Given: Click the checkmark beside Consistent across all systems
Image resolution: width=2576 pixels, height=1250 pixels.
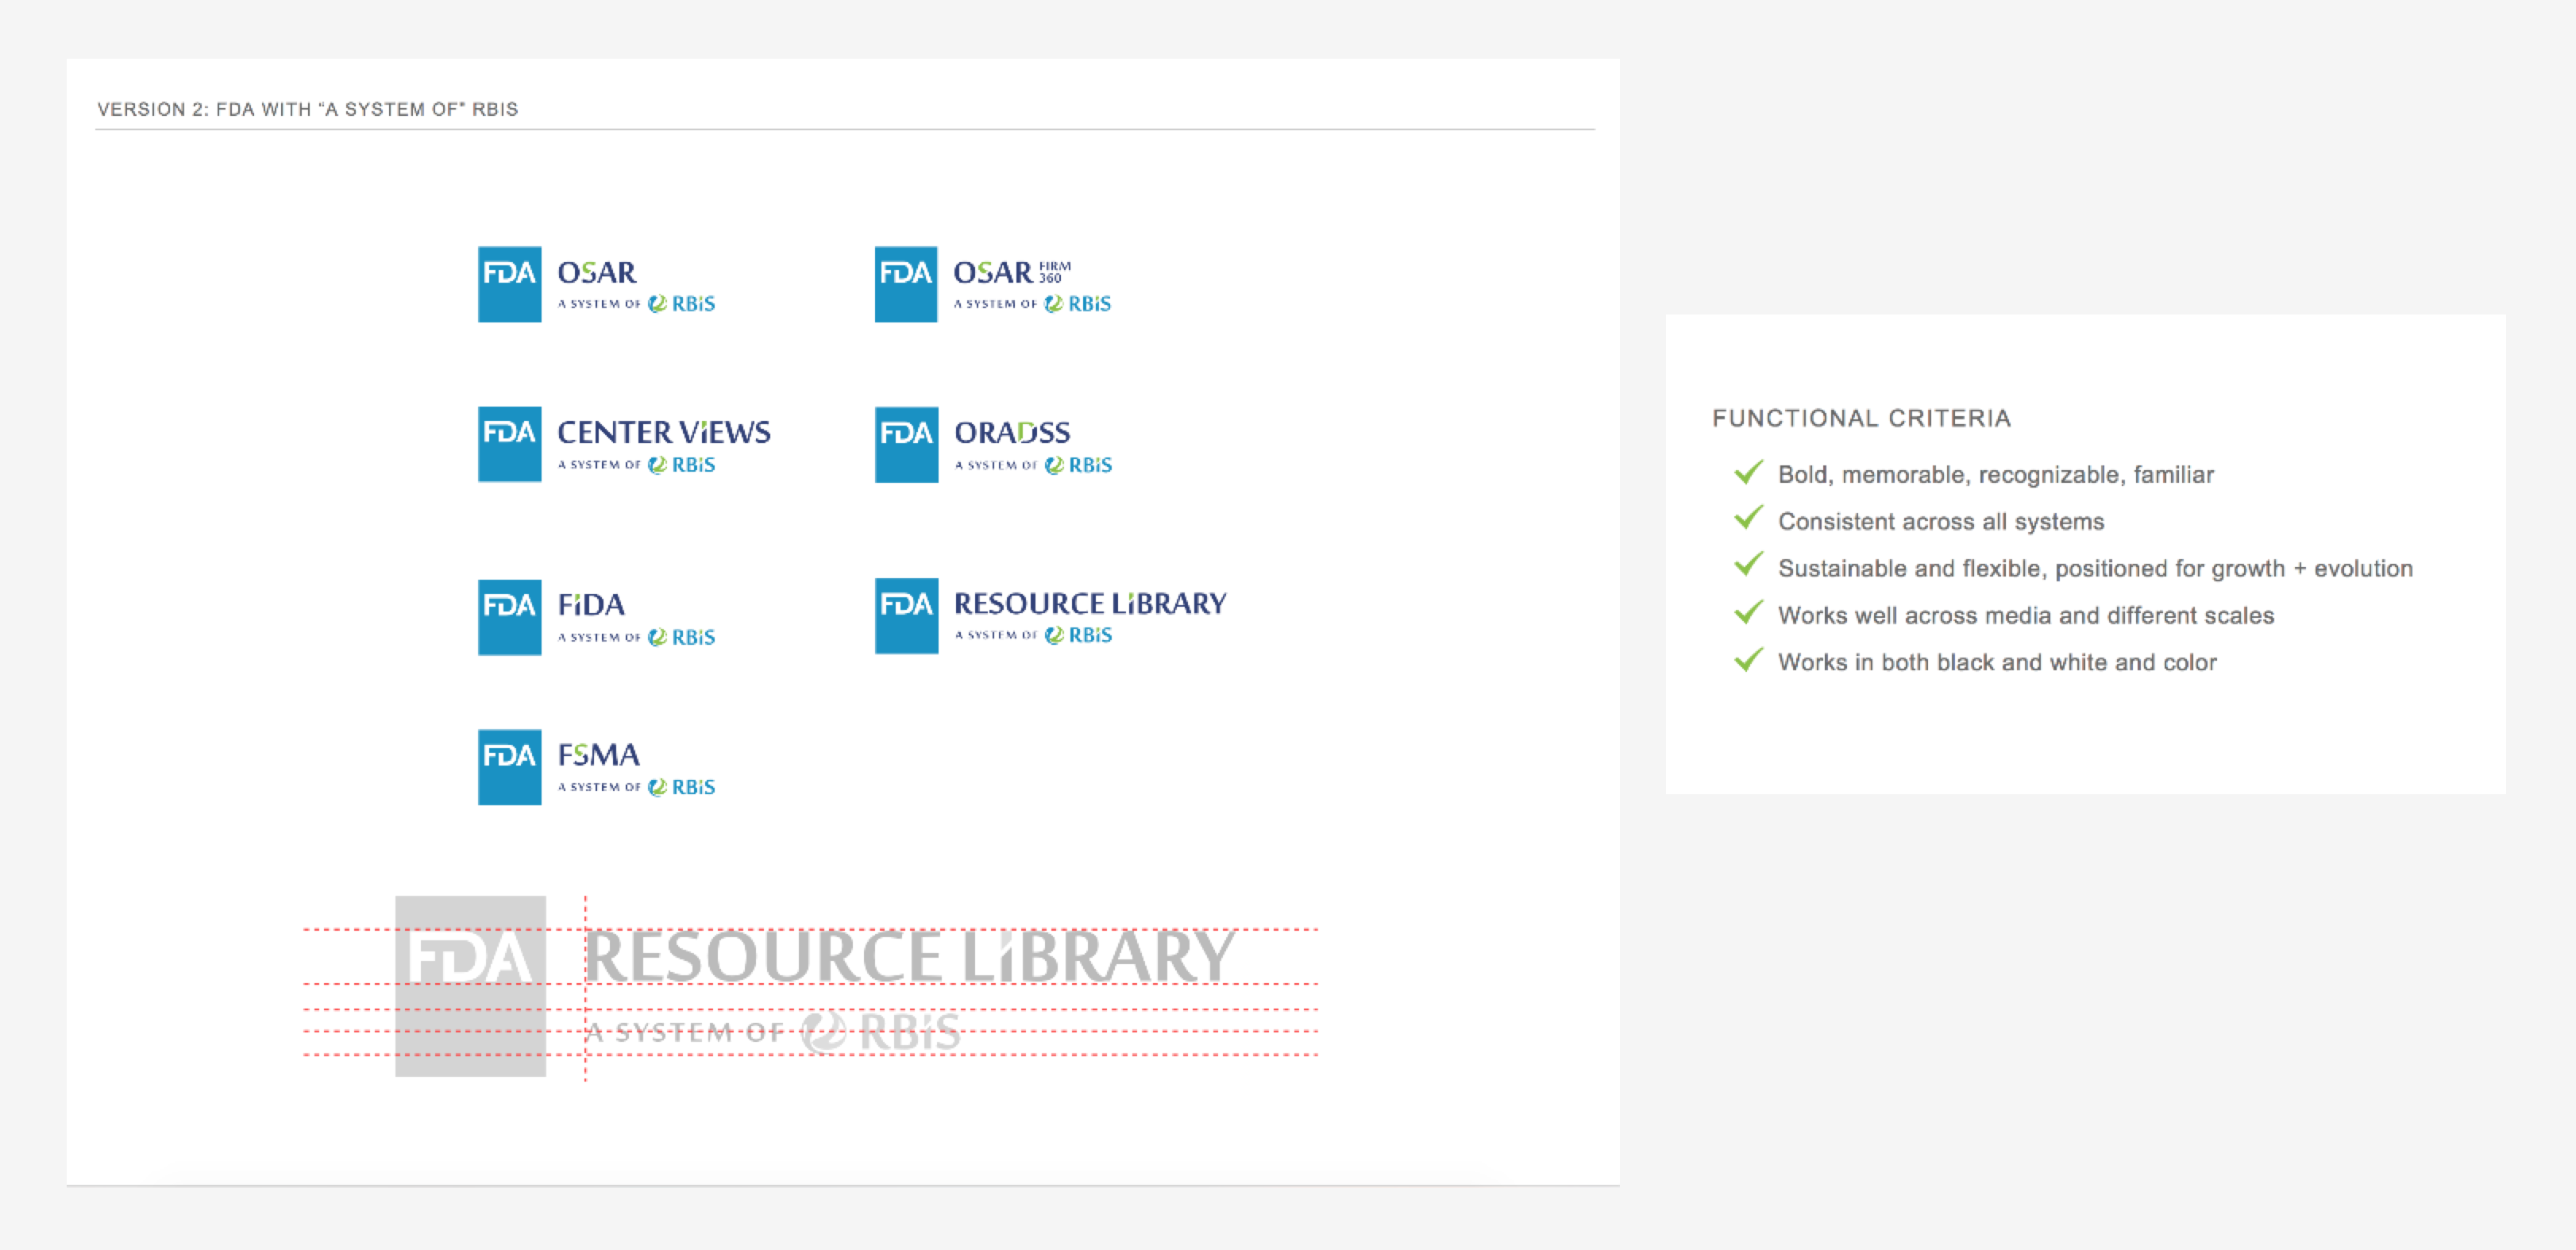Looking at the screenshot, I should click(1748, 518).
